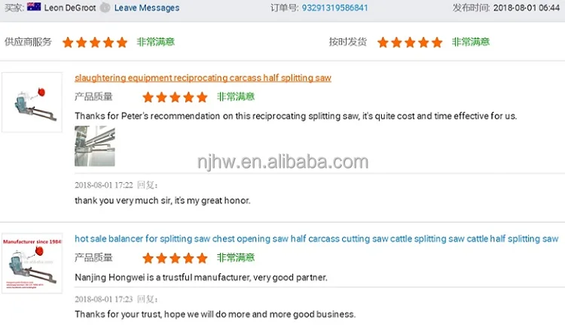The image size is (565, 325).
Task: Click the last star of on-time shipment rating
Action: (x=437, y=42)
